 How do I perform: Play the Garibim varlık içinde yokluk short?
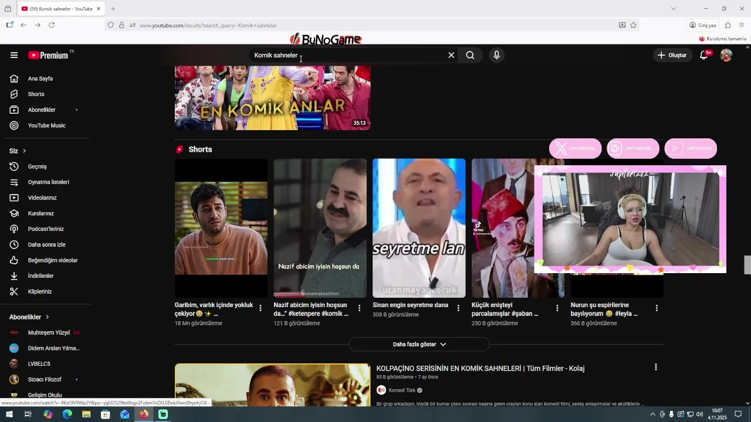[221, 228]
